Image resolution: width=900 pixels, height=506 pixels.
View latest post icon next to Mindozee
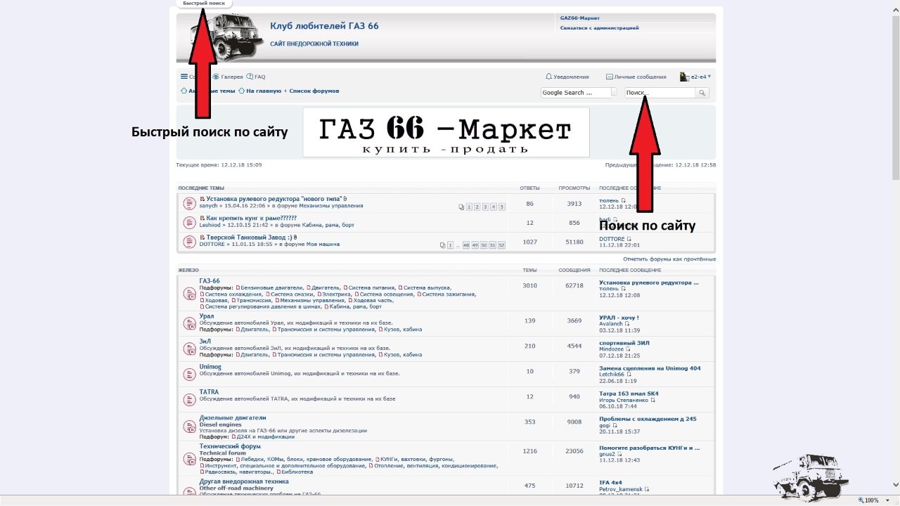tap(628, 349)
